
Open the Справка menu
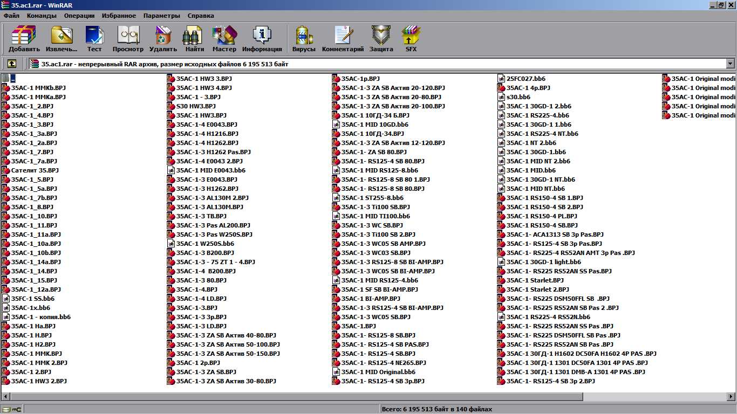201,16
